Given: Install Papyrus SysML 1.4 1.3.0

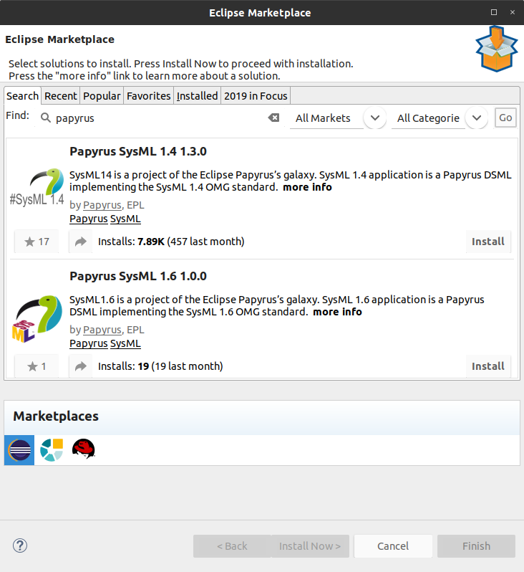Looking at the screenshot, I should [x=488, y=242].
